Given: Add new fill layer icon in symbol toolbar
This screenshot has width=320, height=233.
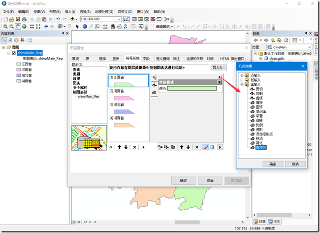Looking at the screenshot, I should tap(173, 147).
